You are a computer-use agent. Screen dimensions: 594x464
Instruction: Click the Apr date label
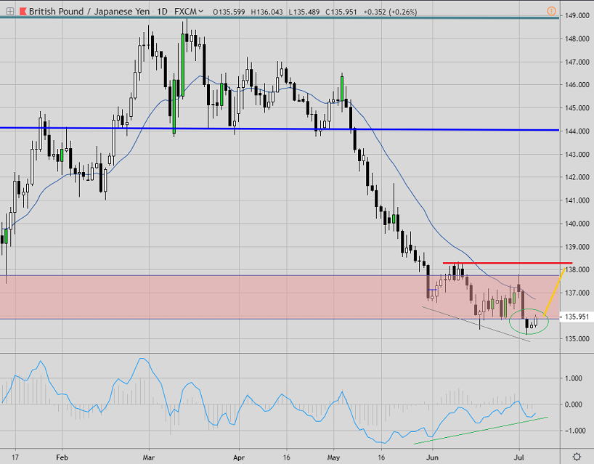click(239, 457)
